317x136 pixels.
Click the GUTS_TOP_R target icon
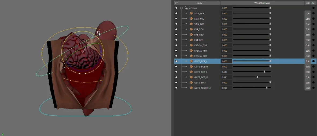pos(191,66)
